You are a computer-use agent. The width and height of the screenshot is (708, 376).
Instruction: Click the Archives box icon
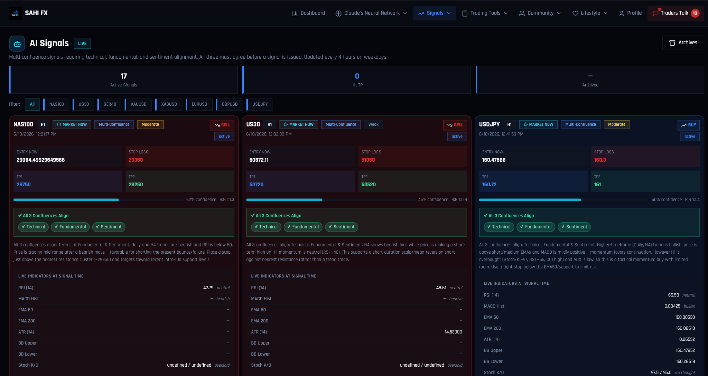coord(672,43)
